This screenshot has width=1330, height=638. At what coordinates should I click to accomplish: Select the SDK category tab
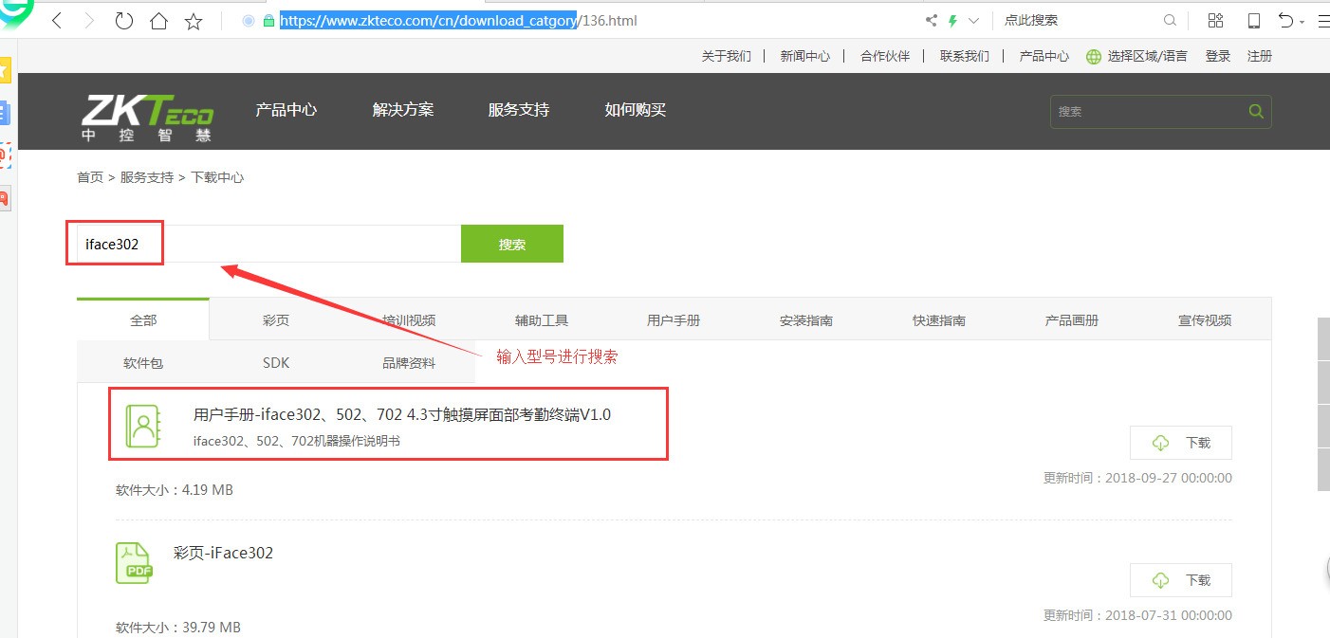coord(276,363)
